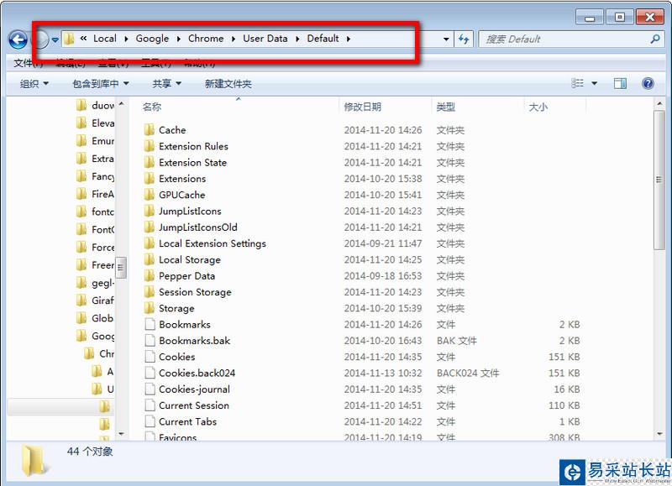Click the navigation pane scrollbar thumb
The height and width of the screenshot is (486, 672).
pyautogui.click(x=121, y=267)
